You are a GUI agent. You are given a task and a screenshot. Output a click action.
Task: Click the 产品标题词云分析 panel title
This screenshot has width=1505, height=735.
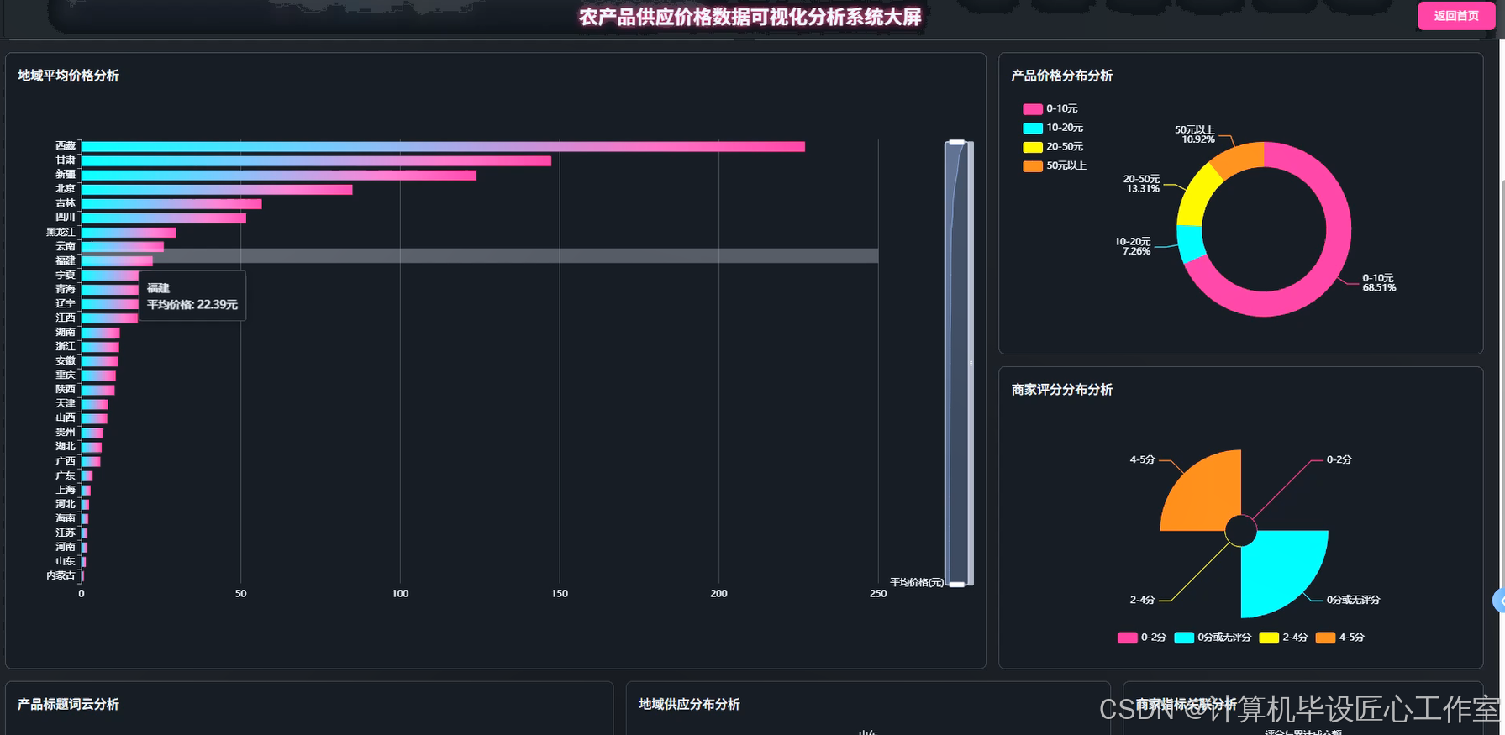68,704
